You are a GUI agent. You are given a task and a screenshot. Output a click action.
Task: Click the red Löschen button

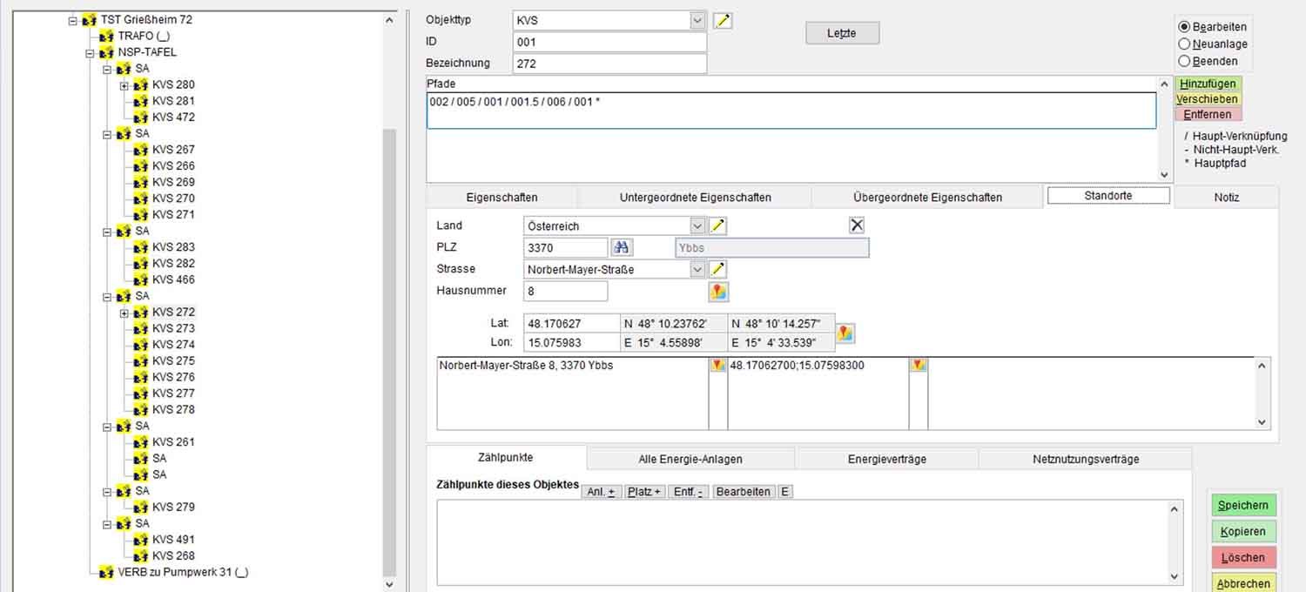click(1243, 557)
